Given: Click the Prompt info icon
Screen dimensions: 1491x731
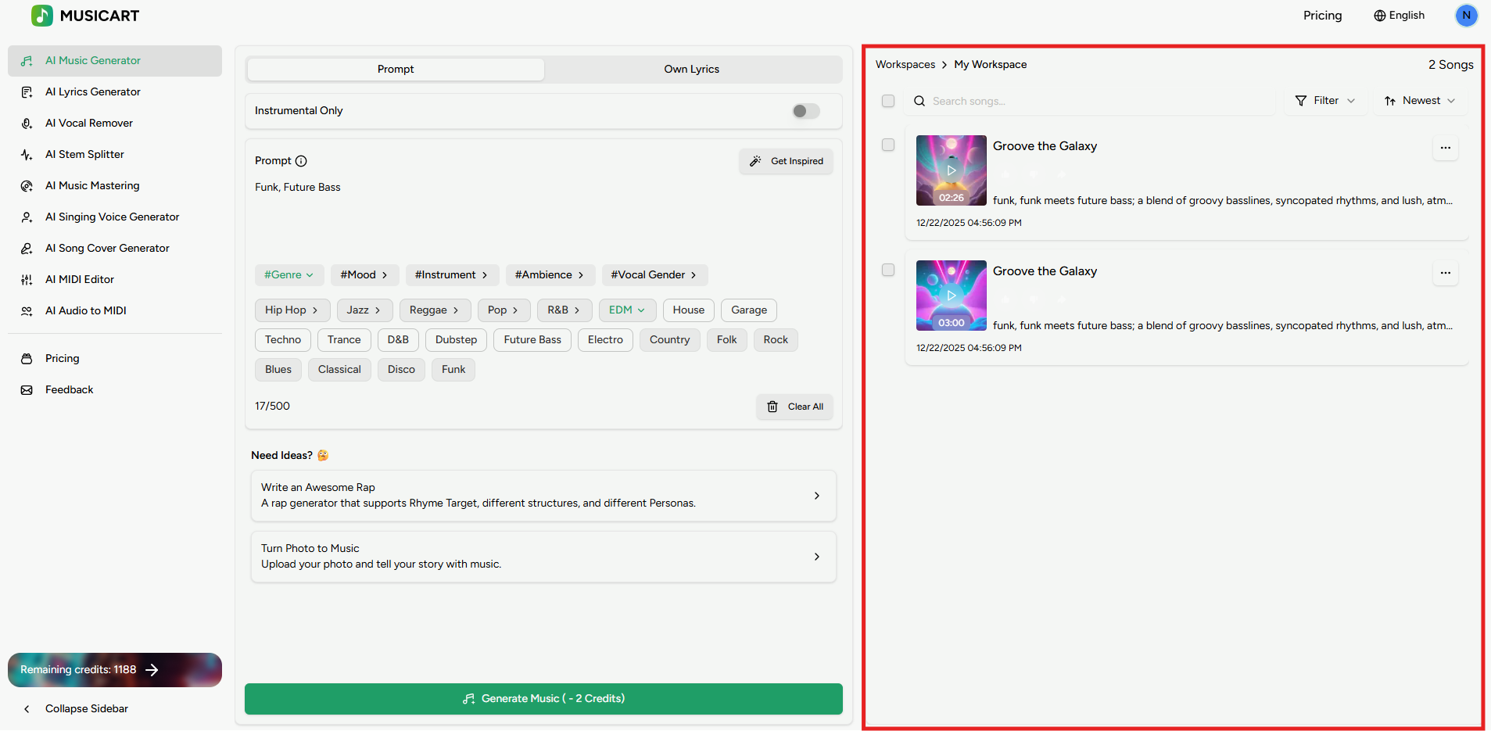Looking at the screenshot, I should coord(301,161).
